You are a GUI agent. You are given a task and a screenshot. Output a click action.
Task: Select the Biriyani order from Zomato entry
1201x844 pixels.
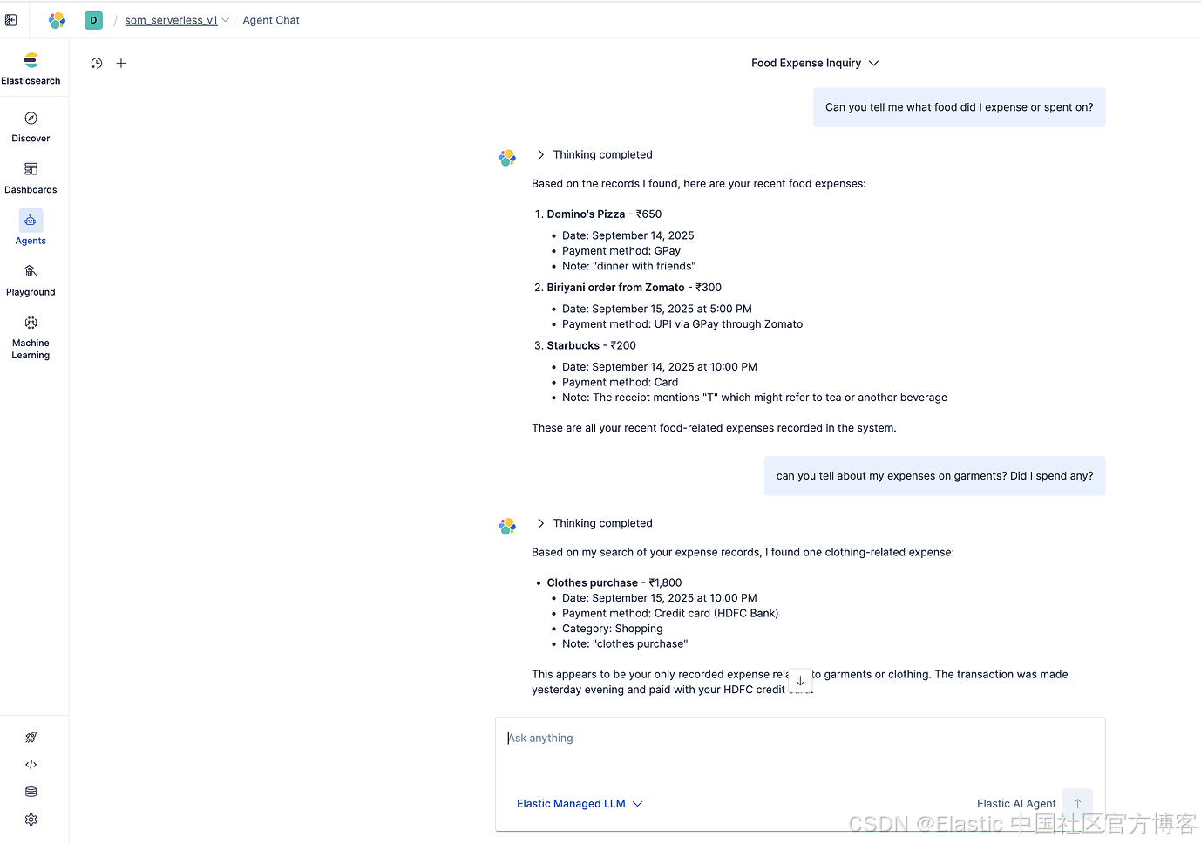coord(634,287)
